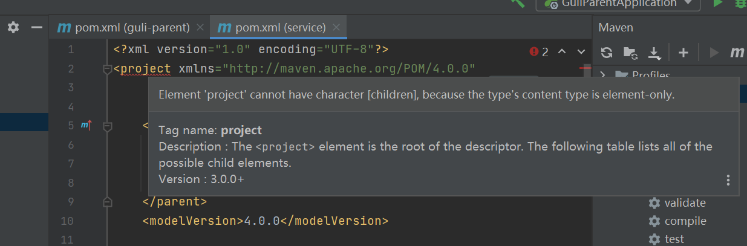The image size is (747, 246).
Task: Click Execute Maven Goal 'm' icon
Action: [737, 53]
